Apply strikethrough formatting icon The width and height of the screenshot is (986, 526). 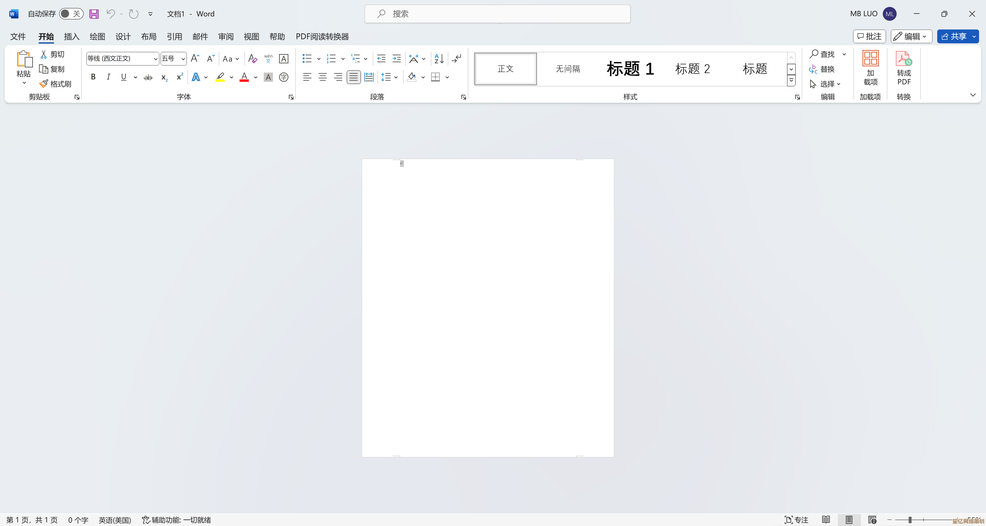148,78
